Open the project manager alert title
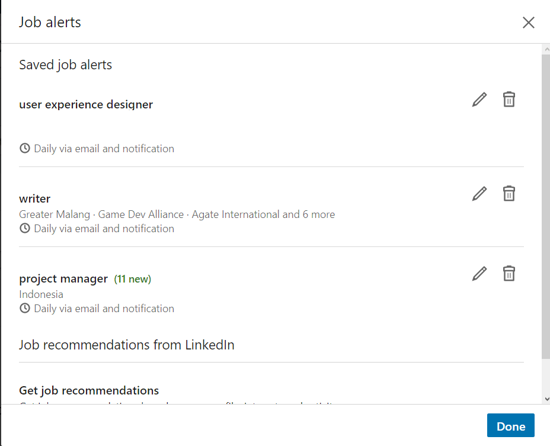Viewport: 550px width, 446px height. tap(63, 278)
